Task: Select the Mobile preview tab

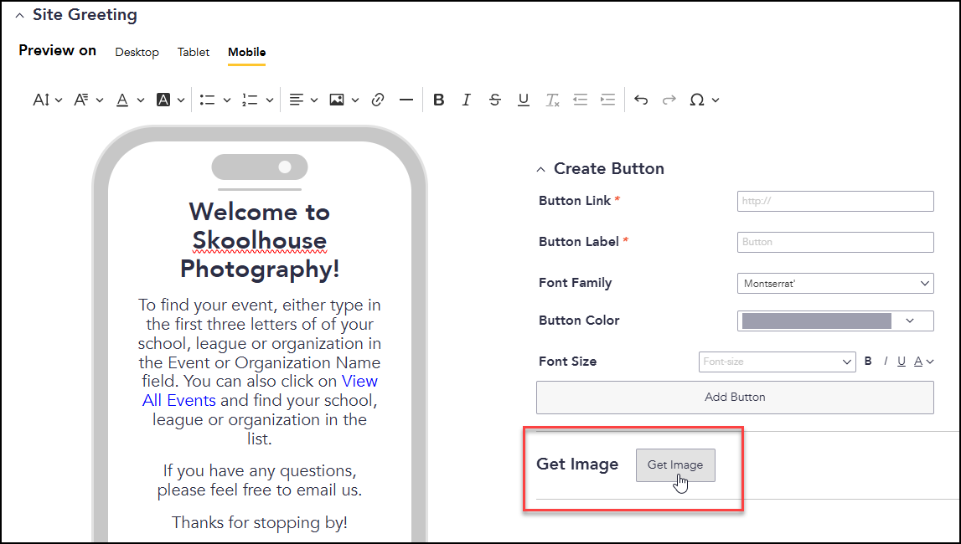Action: pyautogui.click(x=247, y=52)
